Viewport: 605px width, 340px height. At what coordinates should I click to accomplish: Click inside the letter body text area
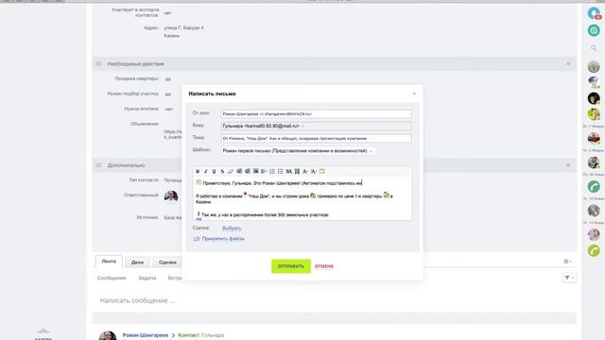[302, 198]
